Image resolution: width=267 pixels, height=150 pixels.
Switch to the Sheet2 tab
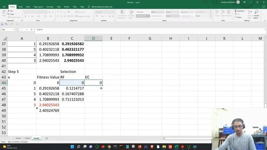[x=27, y=138]
